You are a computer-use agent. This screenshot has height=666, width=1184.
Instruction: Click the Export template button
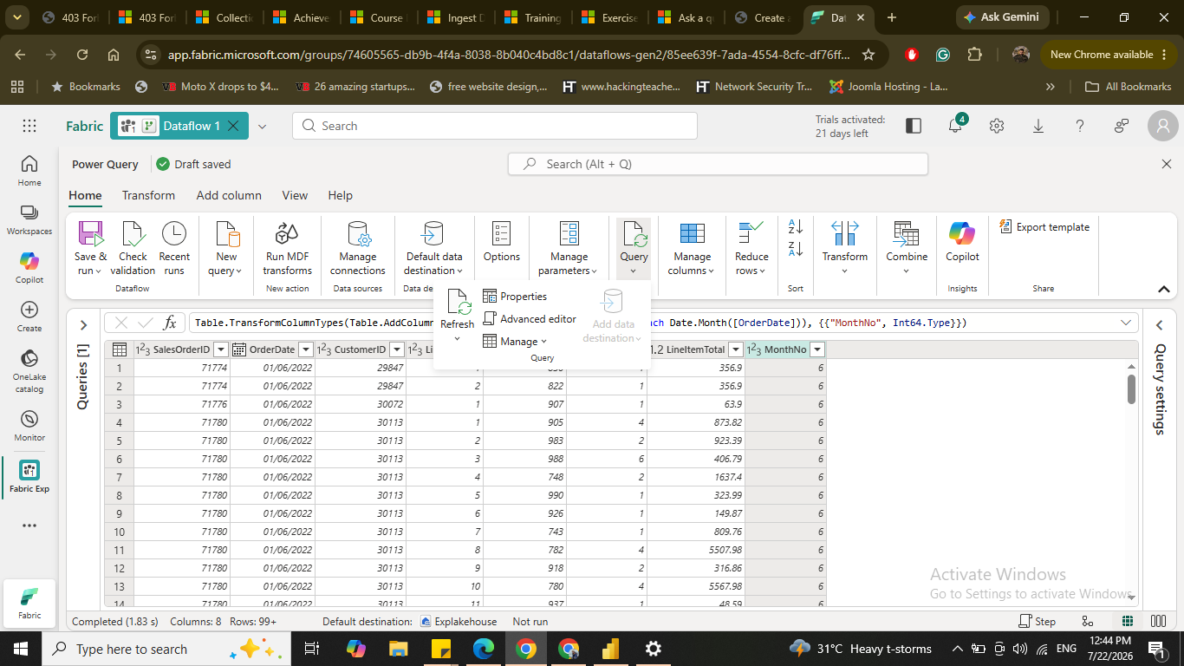coord(1044,227)
